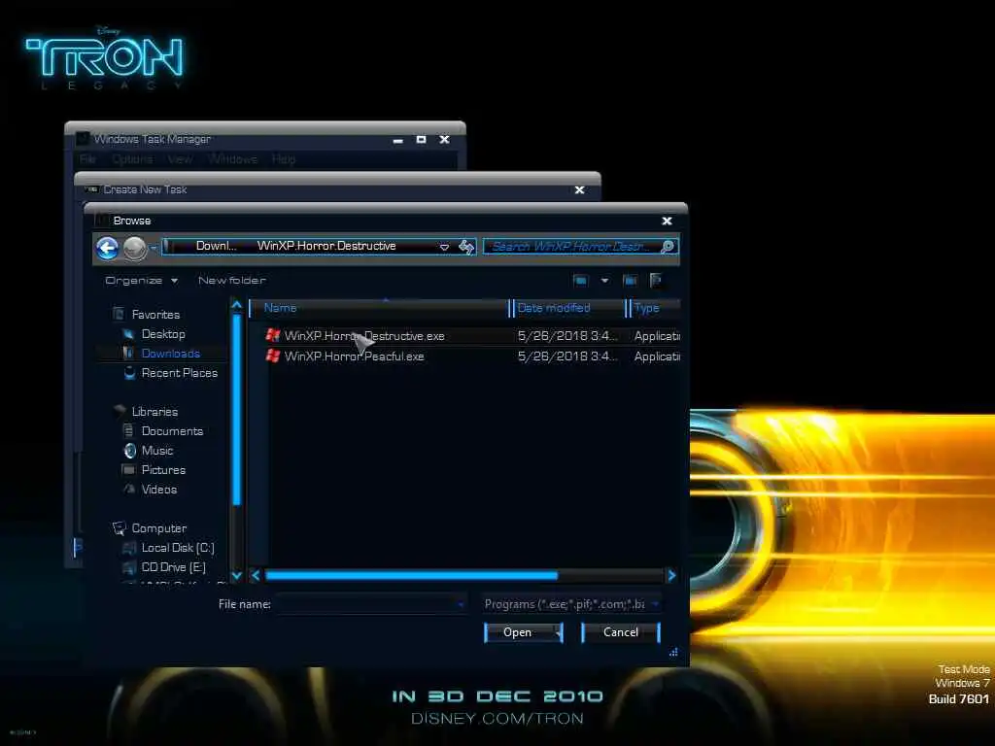Click WinXP.Horror.Peacful.exe file icon
The height and width of the screenshot is (746, 995).
pos(273,356)
